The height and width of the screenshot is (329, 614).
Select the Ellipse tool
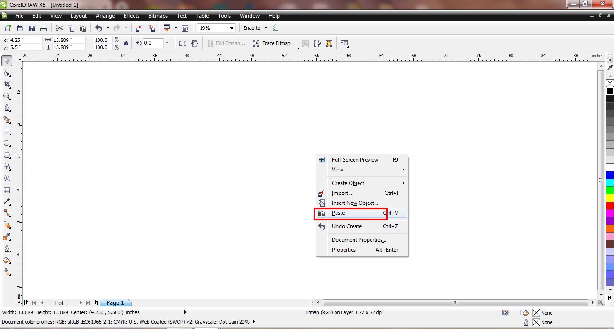coord(7,143)
